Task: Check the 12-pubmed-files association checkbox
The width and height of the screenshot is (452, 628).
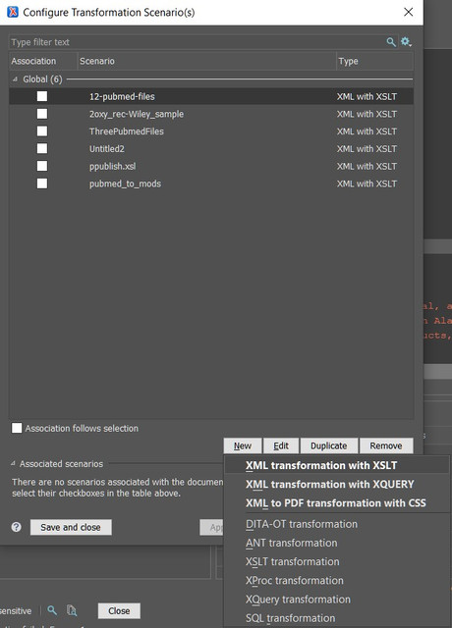Action: [x=42, y=96]
